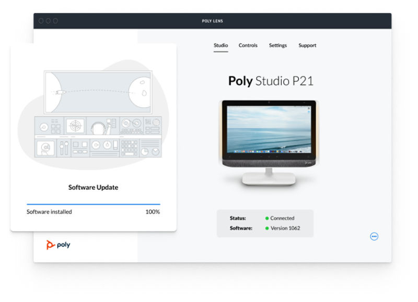Click the Software Update progress bar
This screenshot has width=418, height=302.
pyautogui.click(x=94, y=204)
